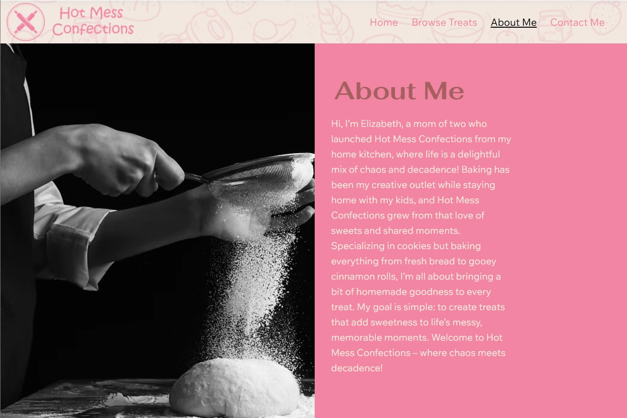The height and width of the screenshot is (418, 627).
Task: Go to Browse Treats page
Action: [444, 22]
